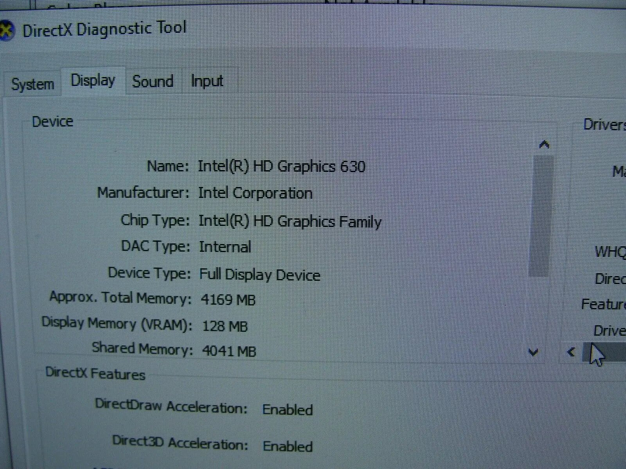
Task: Click the Approx. Total Memory: label
Action: (x=121, y=298)
